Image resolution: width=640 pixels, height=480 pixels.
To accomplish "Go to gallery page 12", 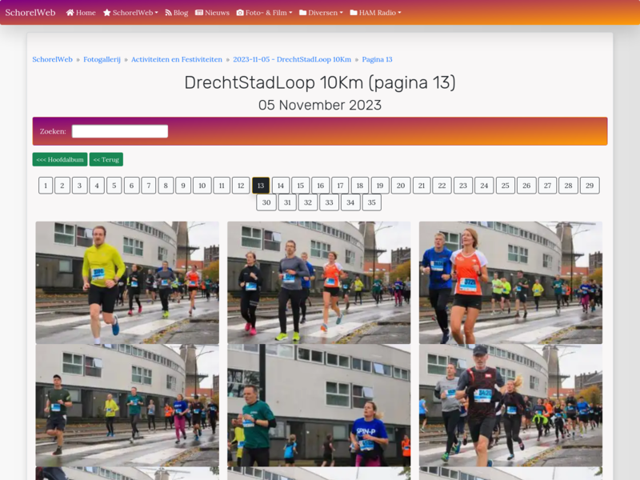I will click(x=241, y=186).
